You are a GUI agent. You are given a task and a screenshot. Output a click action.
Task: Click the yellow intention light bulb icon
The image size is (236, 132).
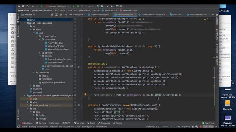pos(86,94)
